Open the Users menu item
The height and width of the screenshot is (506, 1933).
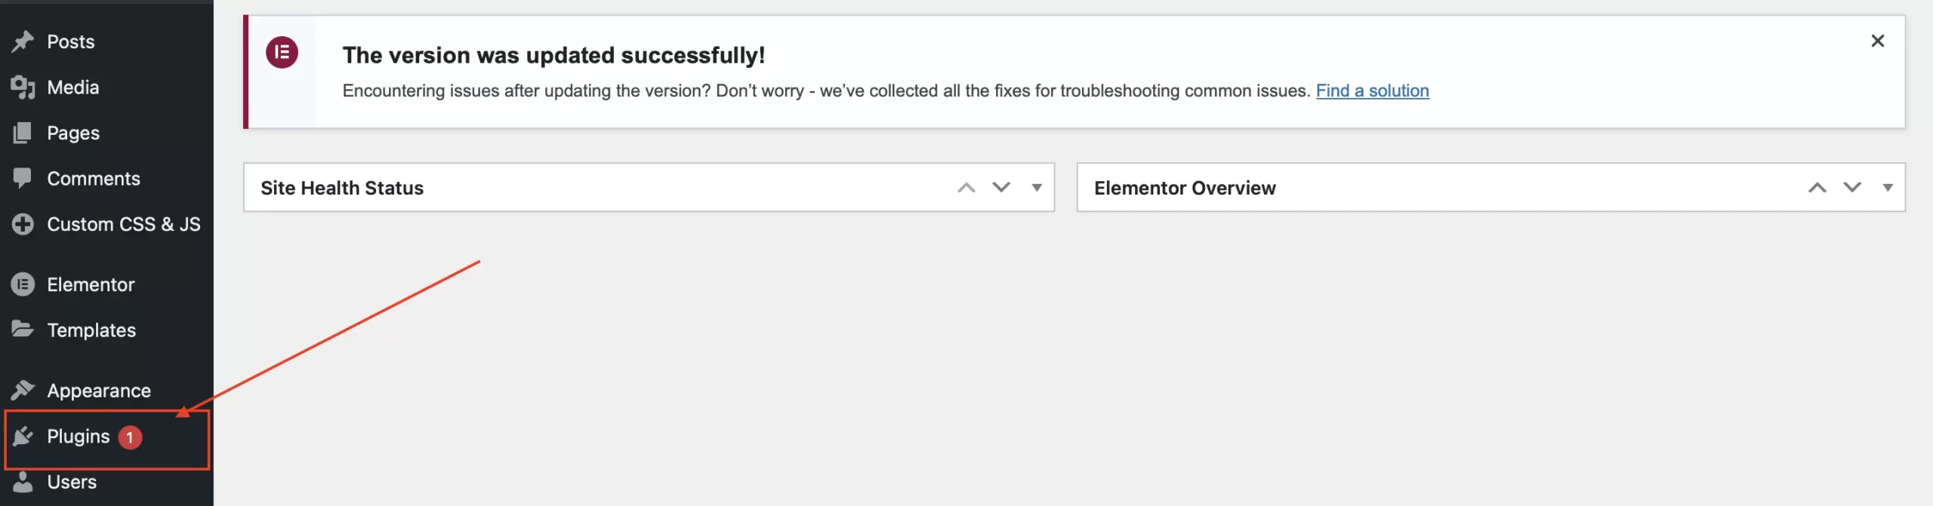[72, 481]
